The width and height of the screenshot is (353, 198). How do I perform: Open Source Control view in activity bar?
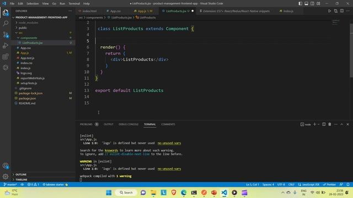point(6,34)
